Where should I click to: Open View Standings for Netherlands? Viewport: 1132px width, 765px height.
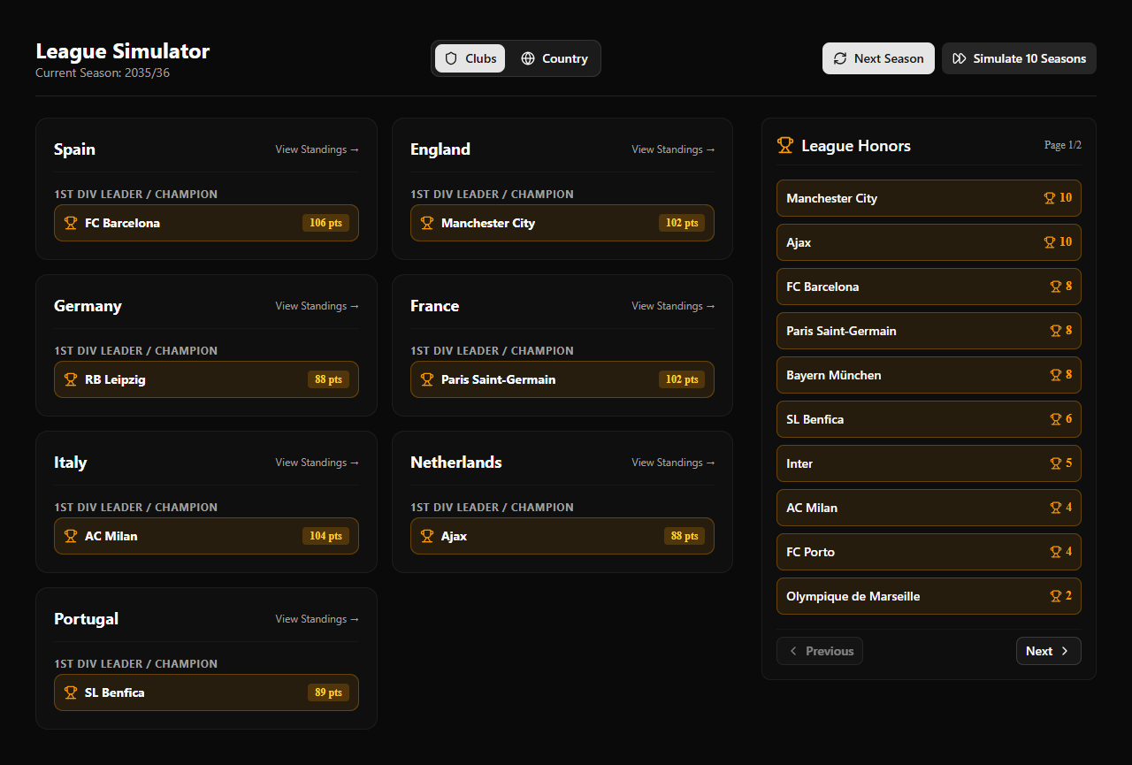click(x=674, y=463)
